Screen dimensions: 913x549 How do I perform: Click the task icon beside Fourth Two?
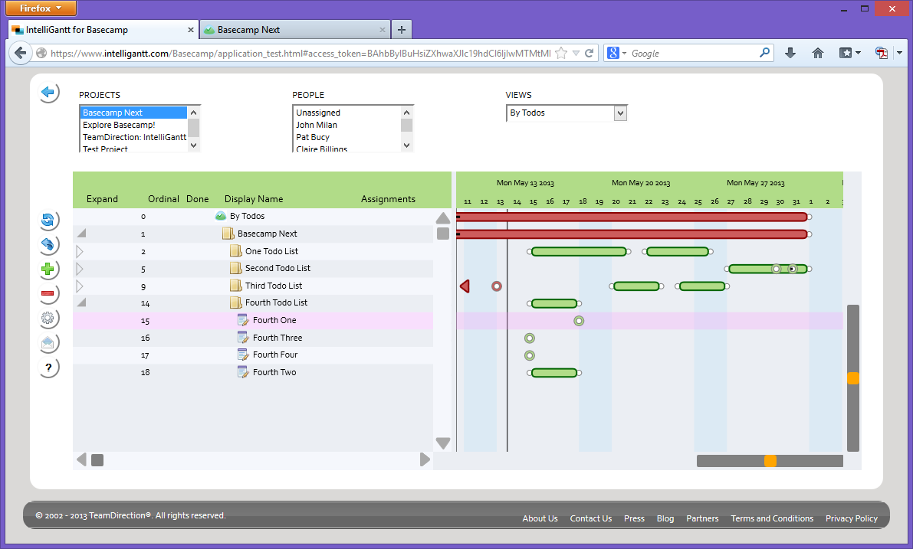pos(243,372)
